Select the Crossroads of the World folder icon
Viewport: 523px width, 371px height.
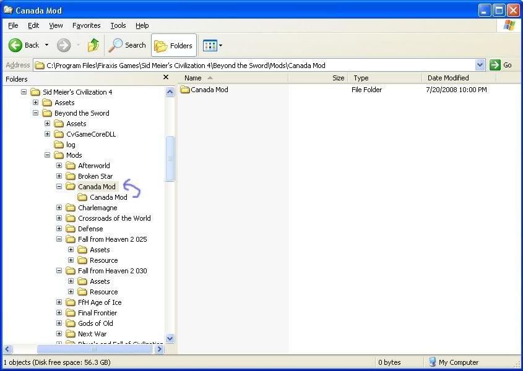pos(71,218)
